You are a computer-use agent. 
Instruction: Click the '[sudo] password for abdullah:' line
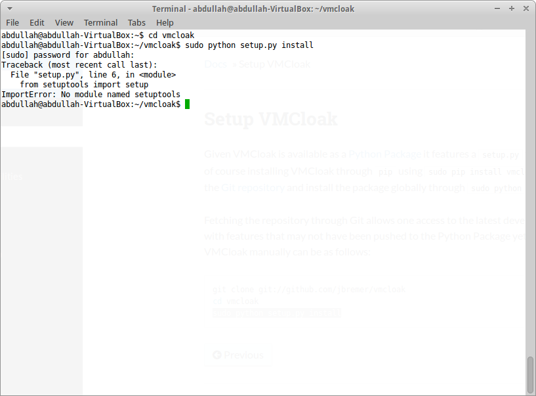pos(68,55)
